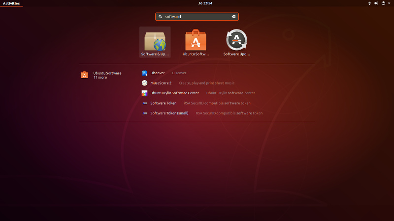Select the MuseScore 2 result name
394x221 pixels.
pos(161,83)
